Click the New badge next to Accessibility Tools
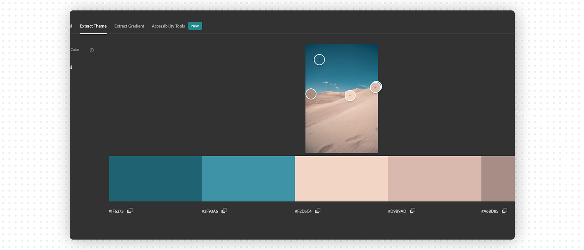This screenshot has height=250, width=584. (x=195, y=26)
